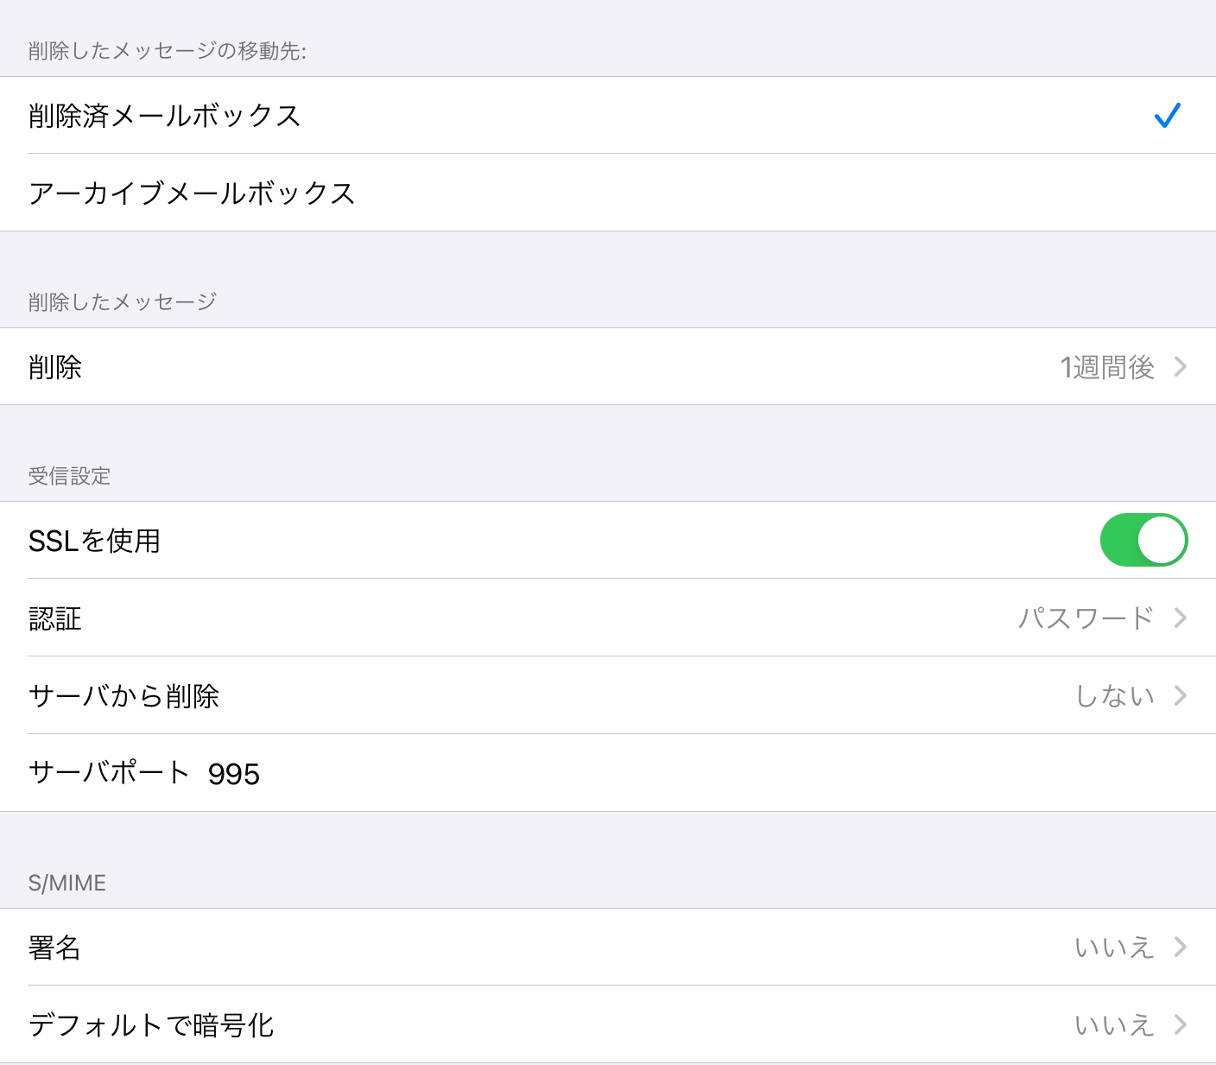Click the chevron in the 署名 row

(1181, 948)
